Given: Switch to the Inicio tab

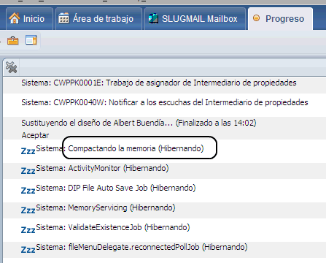Looking at the screenshot, I should click(29, 19).
